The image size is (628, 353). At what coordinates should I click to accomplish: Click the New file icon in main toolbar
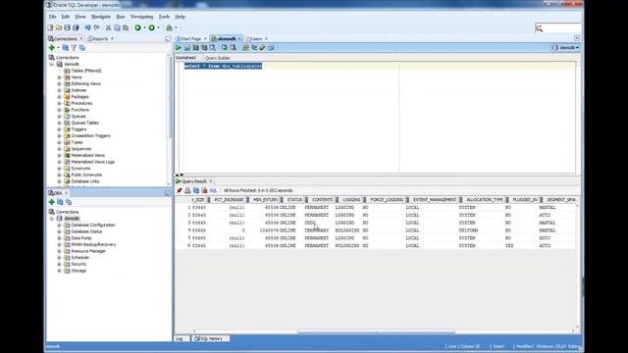(x=50, y=27)
